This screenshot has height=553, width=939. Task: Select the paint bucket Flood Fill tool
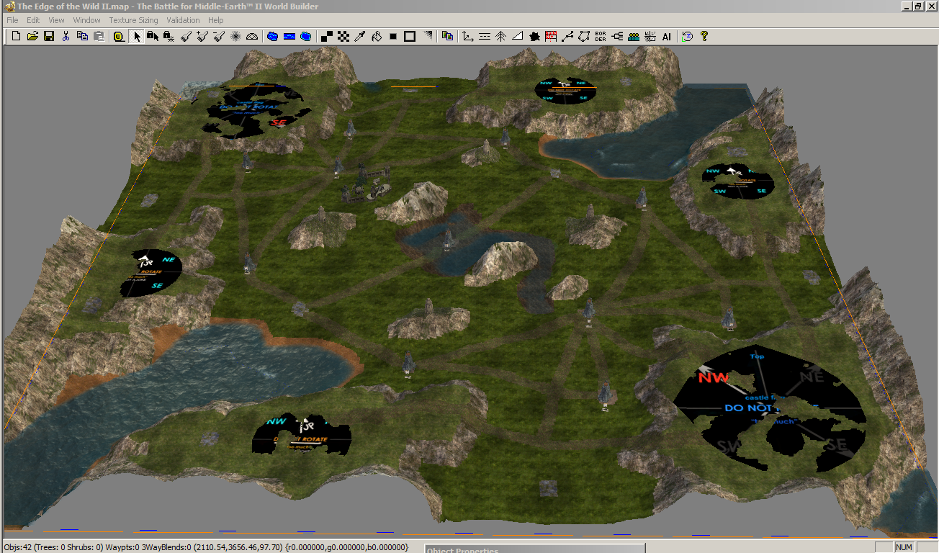click(x=376, y=36)
